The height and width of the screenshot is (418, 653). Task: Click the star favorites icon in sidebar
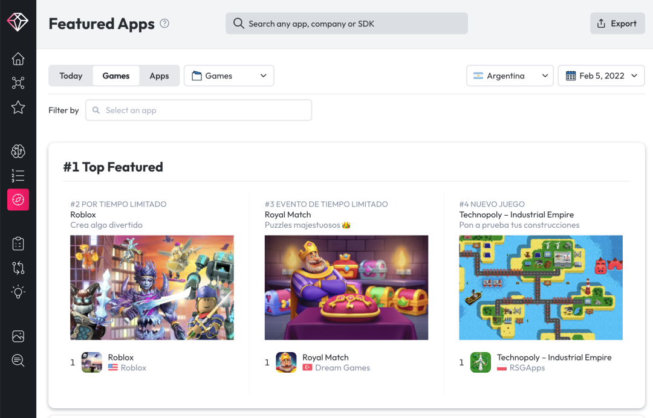pyautogui.click(x=18, y=108)
